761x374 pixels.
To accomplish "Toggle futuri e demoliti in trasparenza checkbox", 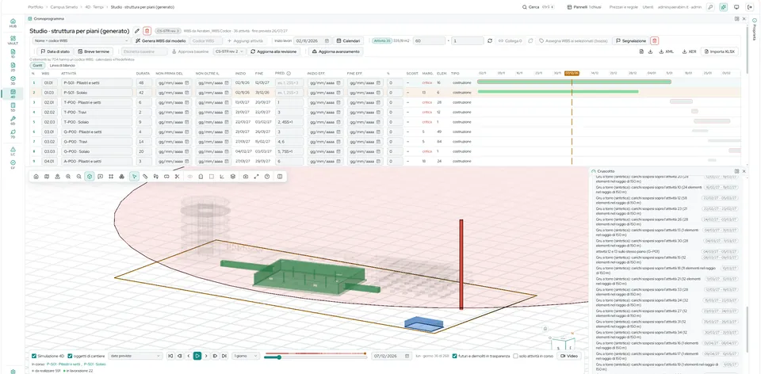I will point(454,356).
